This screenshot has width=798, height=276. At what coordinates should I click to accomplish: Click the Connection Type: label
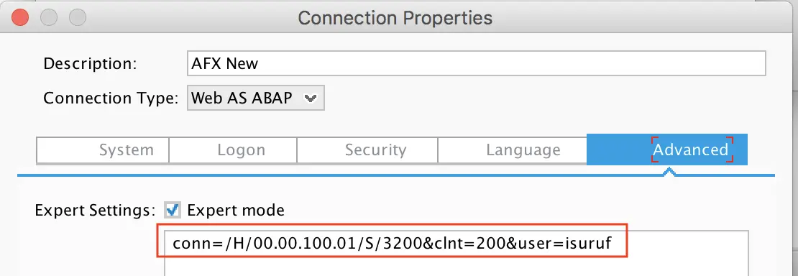pos(111,98)
